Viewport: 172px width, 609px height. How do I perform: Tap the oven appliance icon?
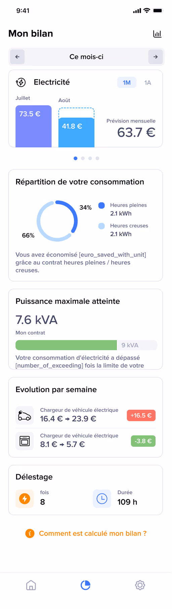pos(25,441)
